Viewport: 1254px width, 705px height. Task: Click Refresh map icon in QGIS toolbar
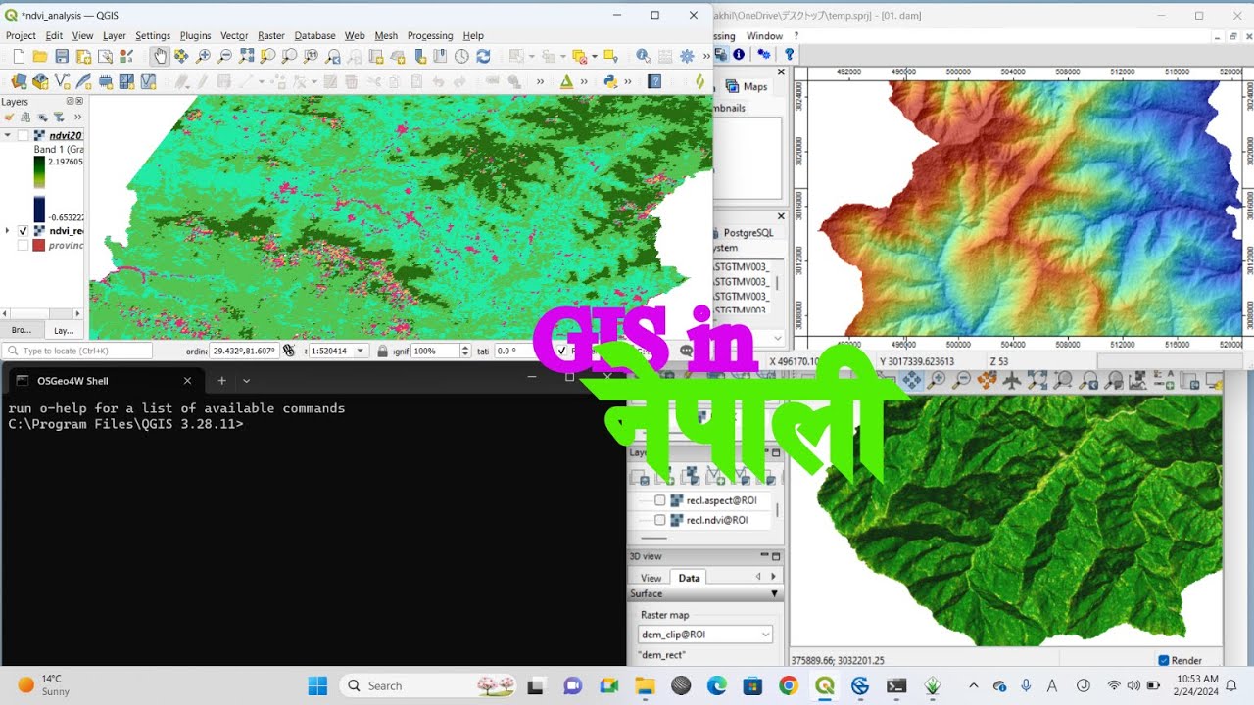[483, 57]
